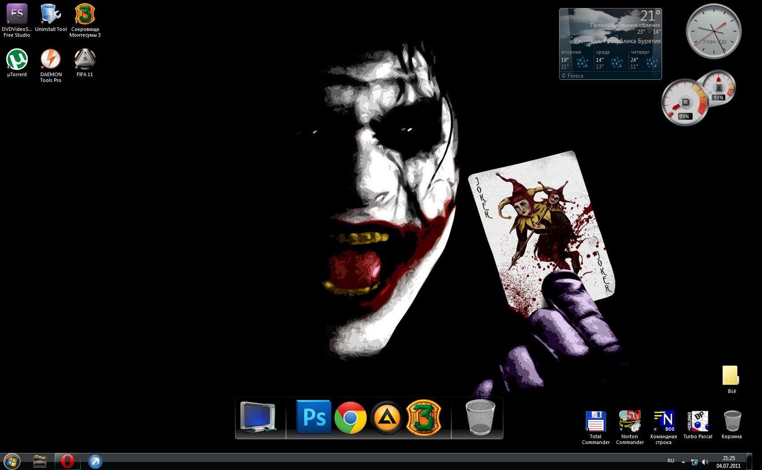Switch to Opera in the taskbar
This screenshot has width=762, height=470.
68,461
